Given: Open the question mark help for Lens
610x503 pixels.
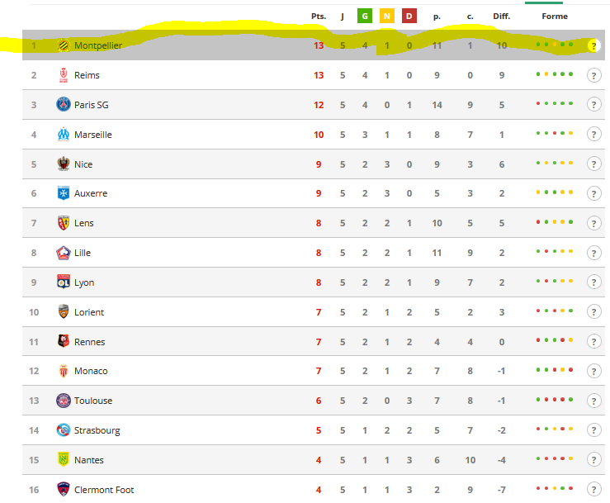Looking at the screenshot, I should 593,224.
